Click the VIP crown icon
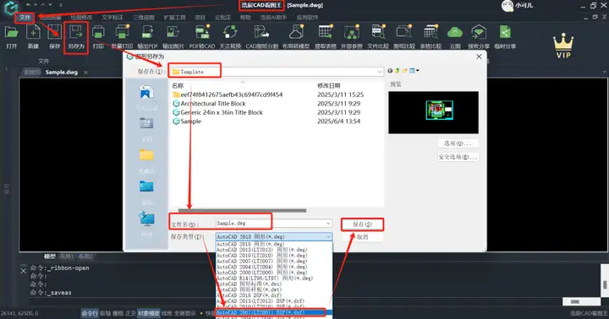 tap(563, 46)
